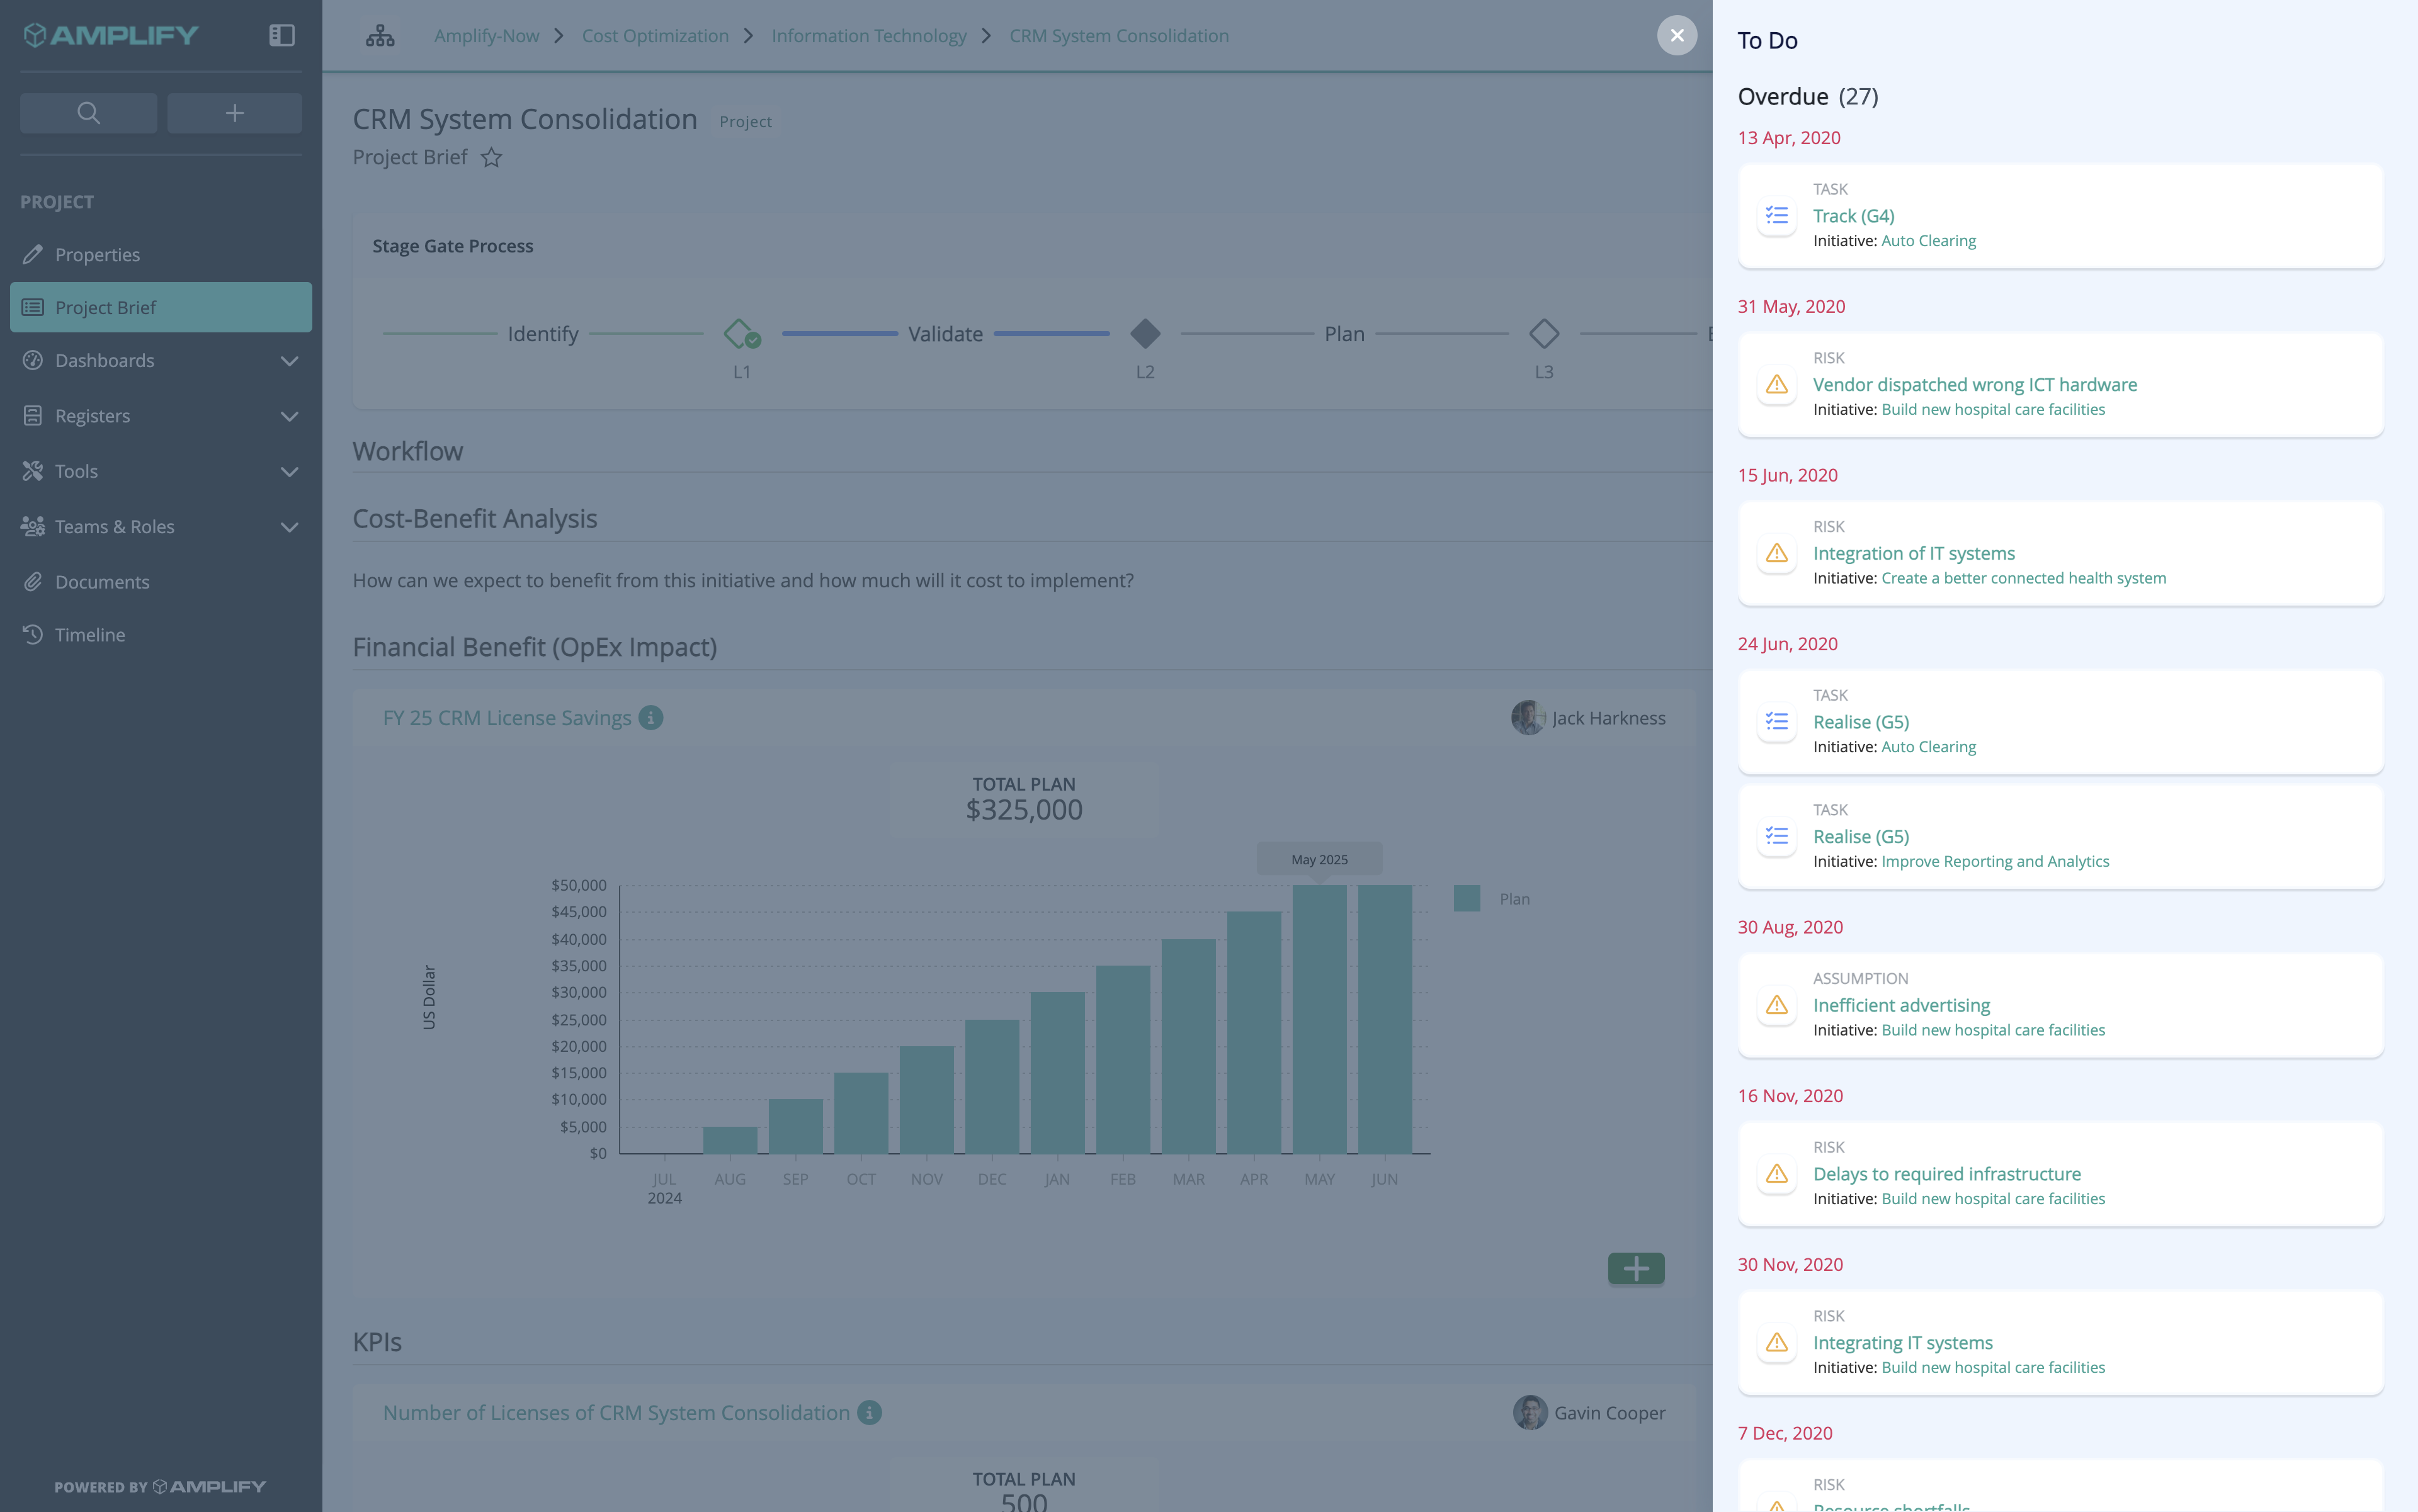The image size is (2418, 1512).
Task: Click Teams & Roles people icon
Action: [33, 526]
